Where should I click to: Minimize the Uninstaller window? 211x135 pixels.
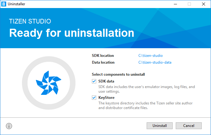(x=175, y=4)
